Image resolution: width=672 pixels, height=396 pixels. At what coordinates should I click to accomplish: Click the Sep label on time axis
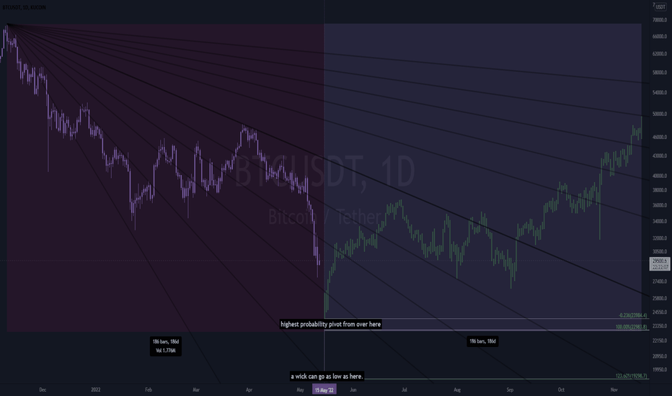click(x=510, y=390)
